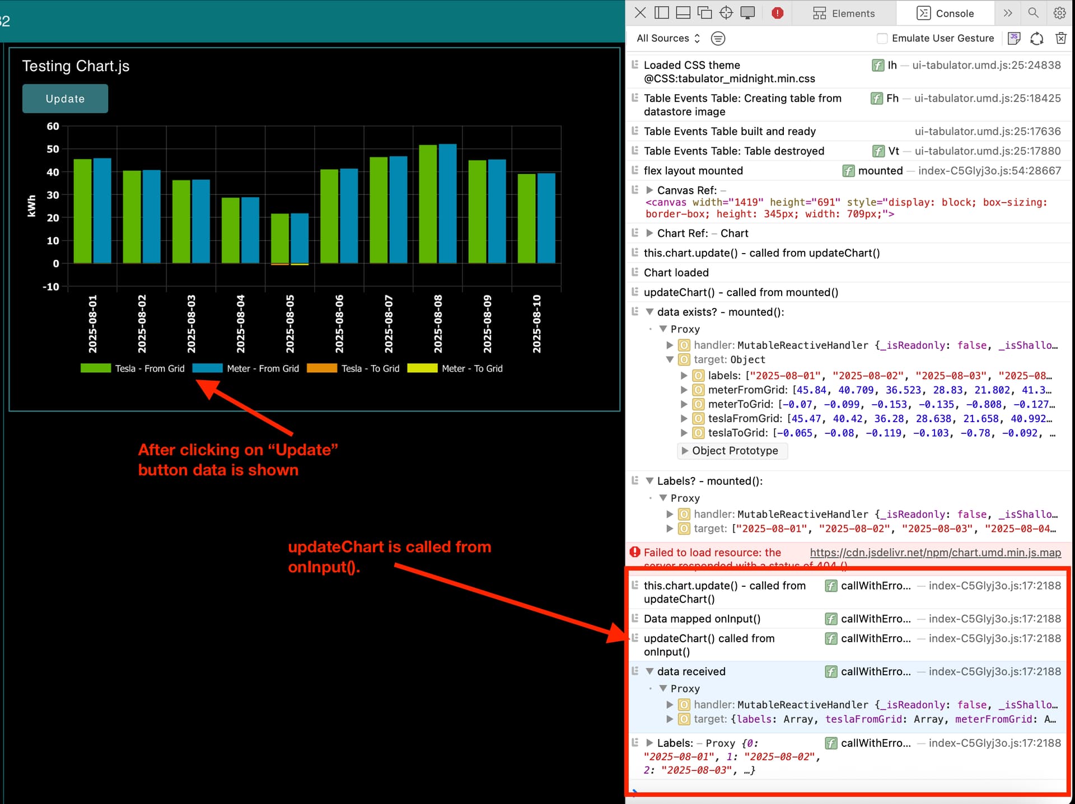Start element selection crosshair tool
This screenshot has width=1075, height=804.
tap(726, 13)
